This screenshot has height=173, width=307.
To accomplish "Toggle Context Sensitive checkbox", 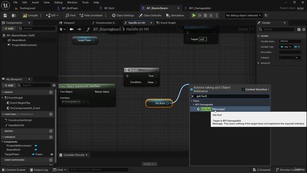I will [243, 89].
